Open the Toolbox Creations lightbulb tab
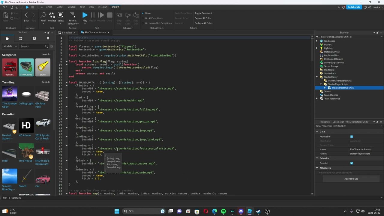The width and height of the screenshot is (384, 216). coord(48,38)
